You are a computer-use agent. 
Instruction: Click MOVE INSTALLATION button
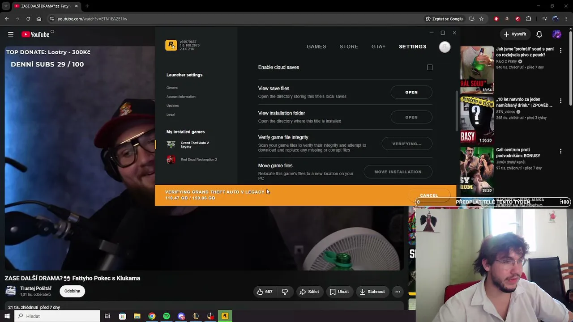[x=398, y=172]
